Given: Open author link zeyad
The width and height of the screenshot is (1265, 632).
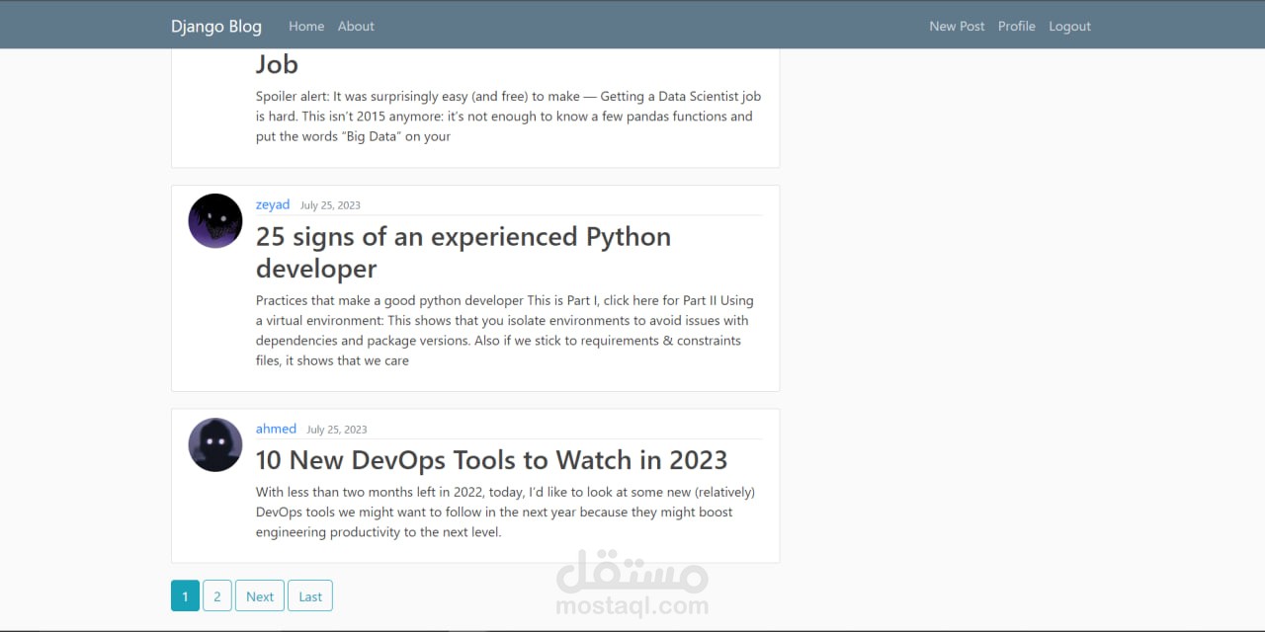Looking at the screenshot, I should coord(273,204).
